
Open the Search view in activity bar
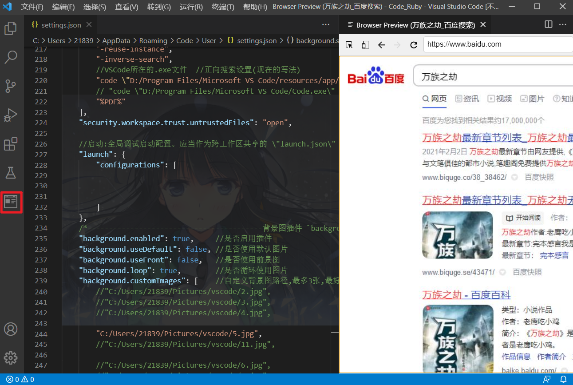(x=11, y=57)
